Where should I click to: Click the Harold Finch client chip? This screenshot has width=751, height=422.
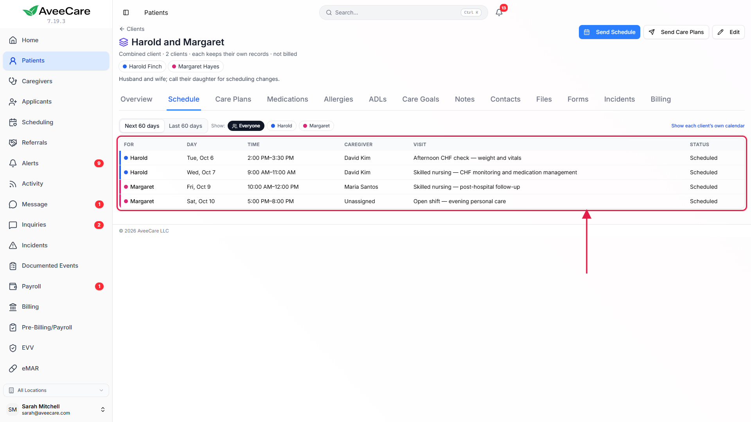coord(142,66)
